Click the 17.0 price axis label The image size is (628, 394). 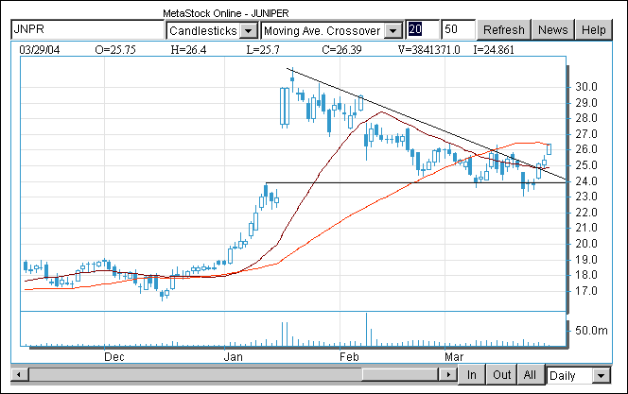586,291
